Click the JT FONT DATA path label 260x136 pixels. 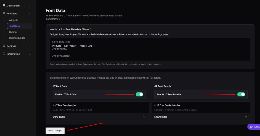coord(59,49)
